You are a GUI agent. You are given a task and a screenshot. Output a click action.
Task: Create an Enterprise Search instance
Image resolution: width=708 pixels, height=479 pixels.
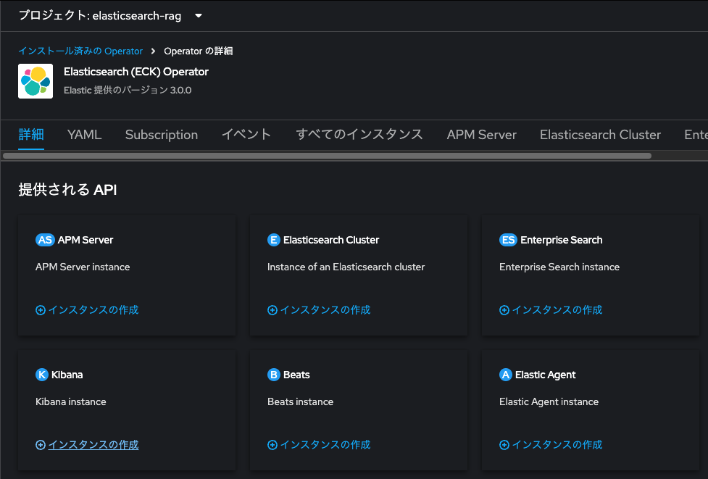pos(551,309)
